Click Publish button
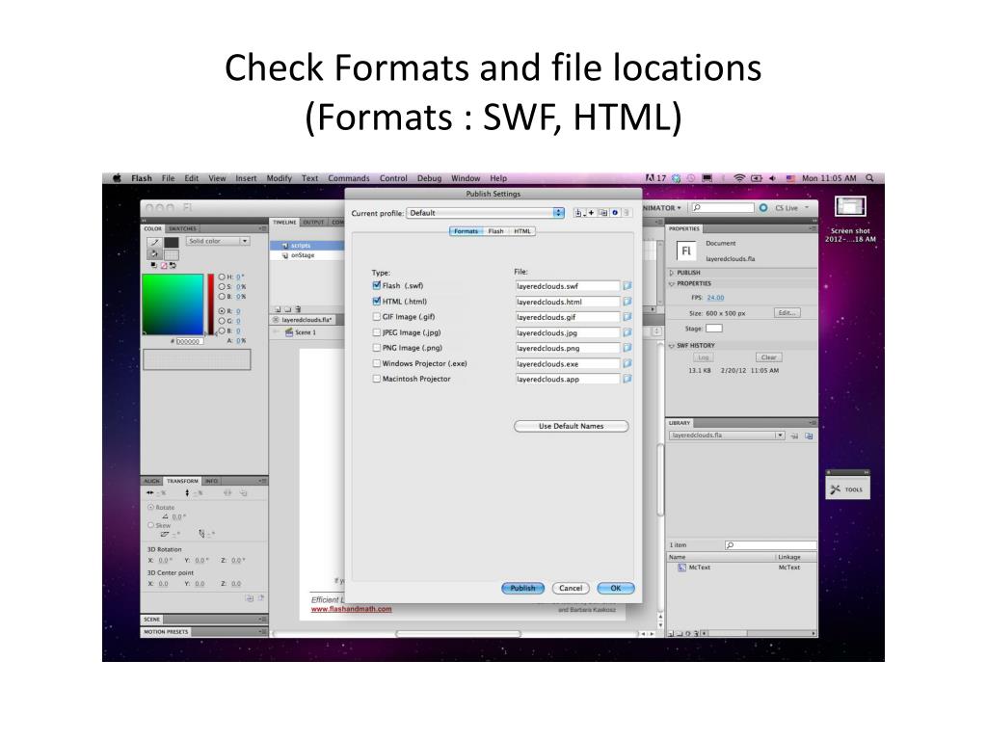The height and width of the screenshot is (740, 987). [522, 588]
